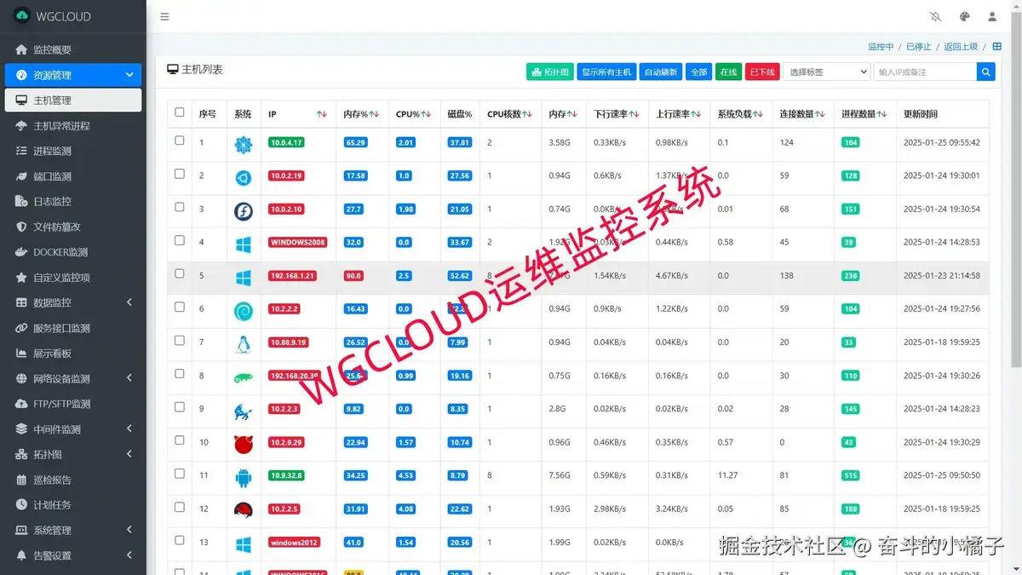Click the hamburger menu toggle icon
The height and width of the screenshot is (575, 1022).
point(164,16)
